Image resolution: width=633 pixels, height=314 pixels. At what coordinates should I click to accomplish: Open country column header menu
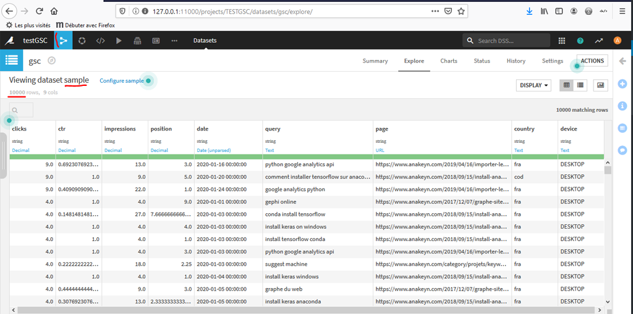(x=524, y=129)
